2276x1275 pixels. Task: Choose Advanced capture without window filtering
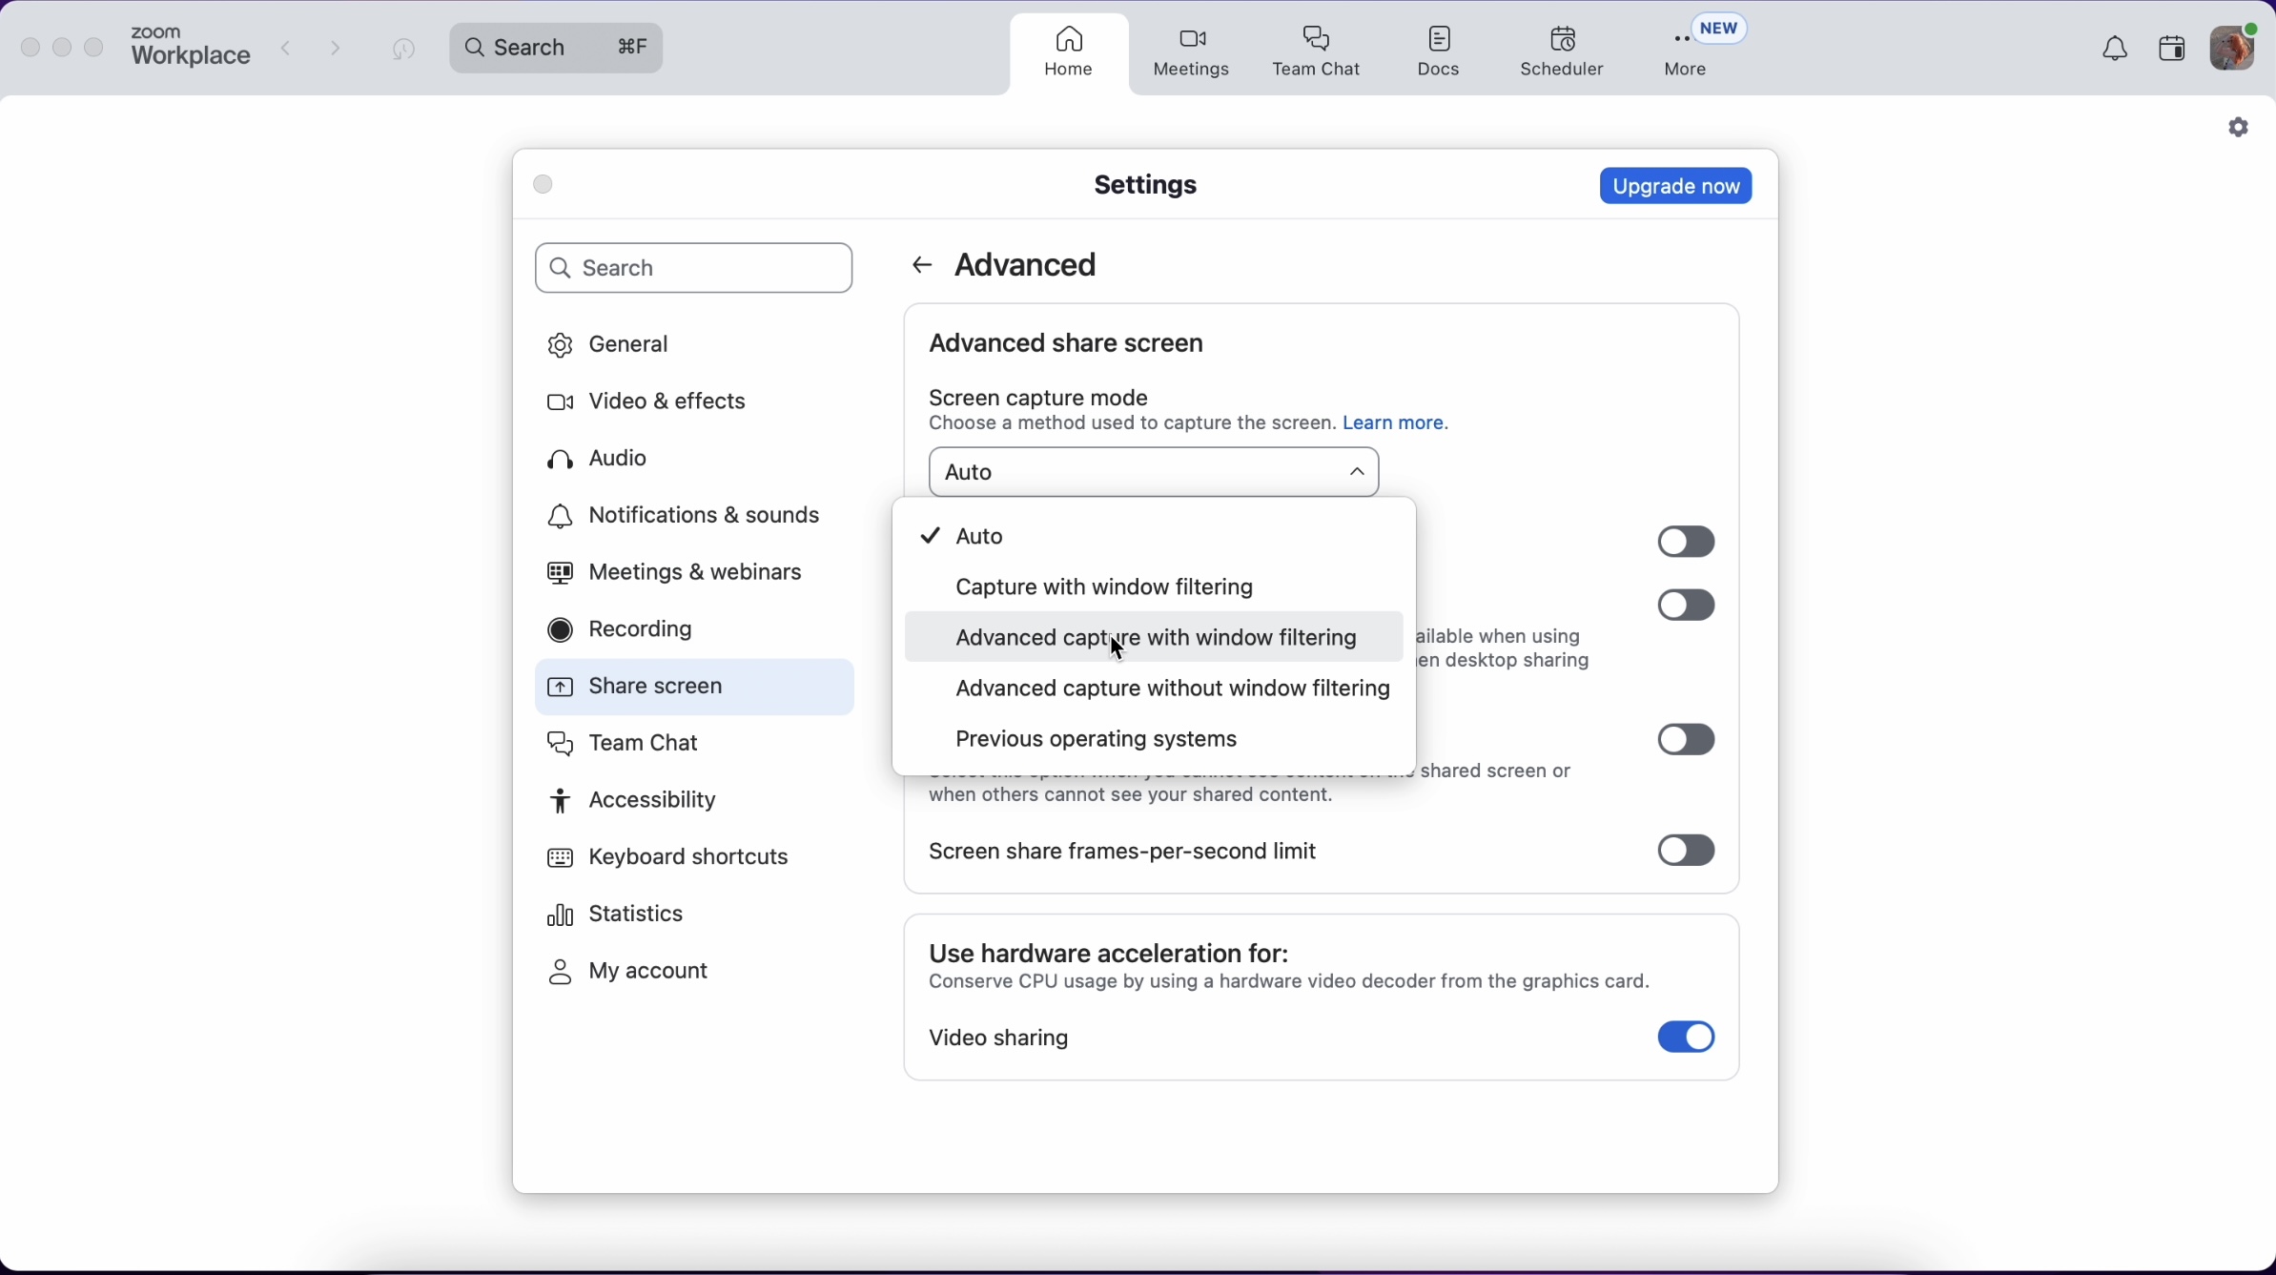[x=1173, y=689]
